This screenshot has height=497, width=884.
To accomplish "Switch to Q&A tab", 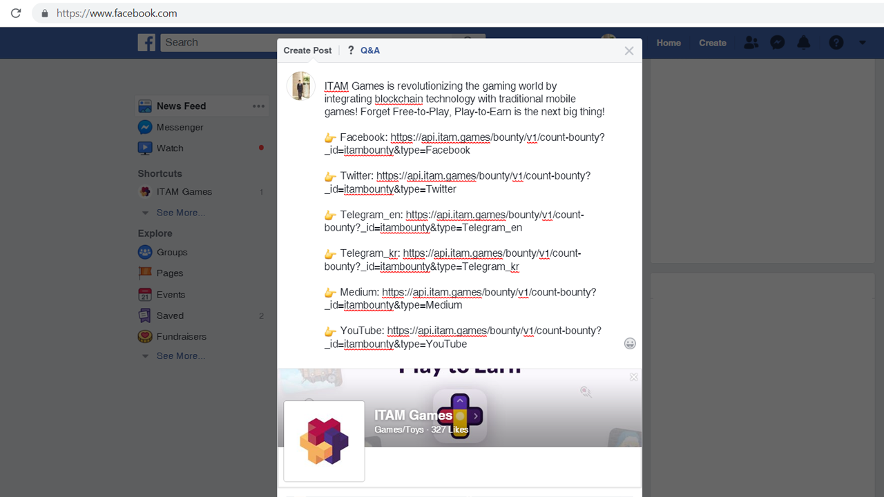I will (x=370, y=50).
